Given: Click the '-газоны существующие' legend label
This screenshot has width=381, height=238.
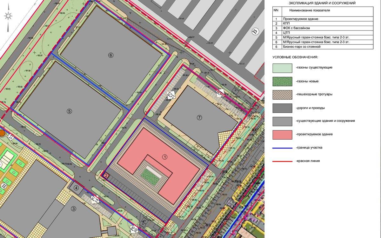Looking at the screenshot, I should pos(314,68).
